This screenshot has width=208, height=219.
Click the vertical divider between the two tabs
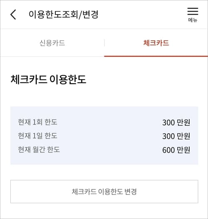104,43
